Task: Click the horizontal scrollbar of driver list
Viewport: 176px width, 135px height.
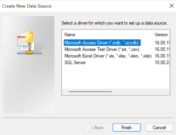Action: (90, 92)
